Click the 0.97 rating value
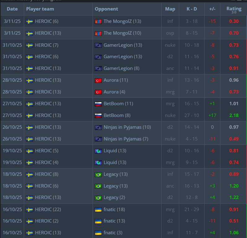The image size is (247, 238). pos(234,127)
